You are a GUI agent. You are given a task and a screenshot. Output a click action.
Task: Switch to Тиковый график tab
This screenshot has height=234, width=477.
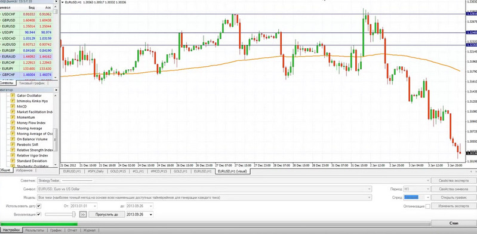coord(32,83)
